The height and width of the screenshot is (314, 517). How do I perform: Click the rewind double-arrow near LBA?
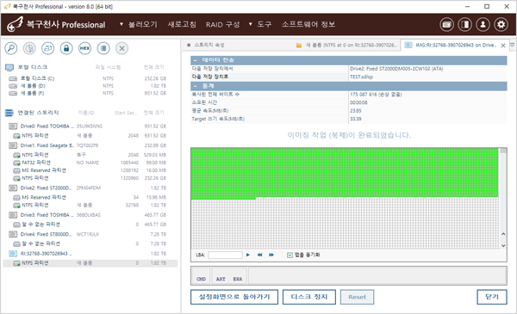tap(260, 255)
